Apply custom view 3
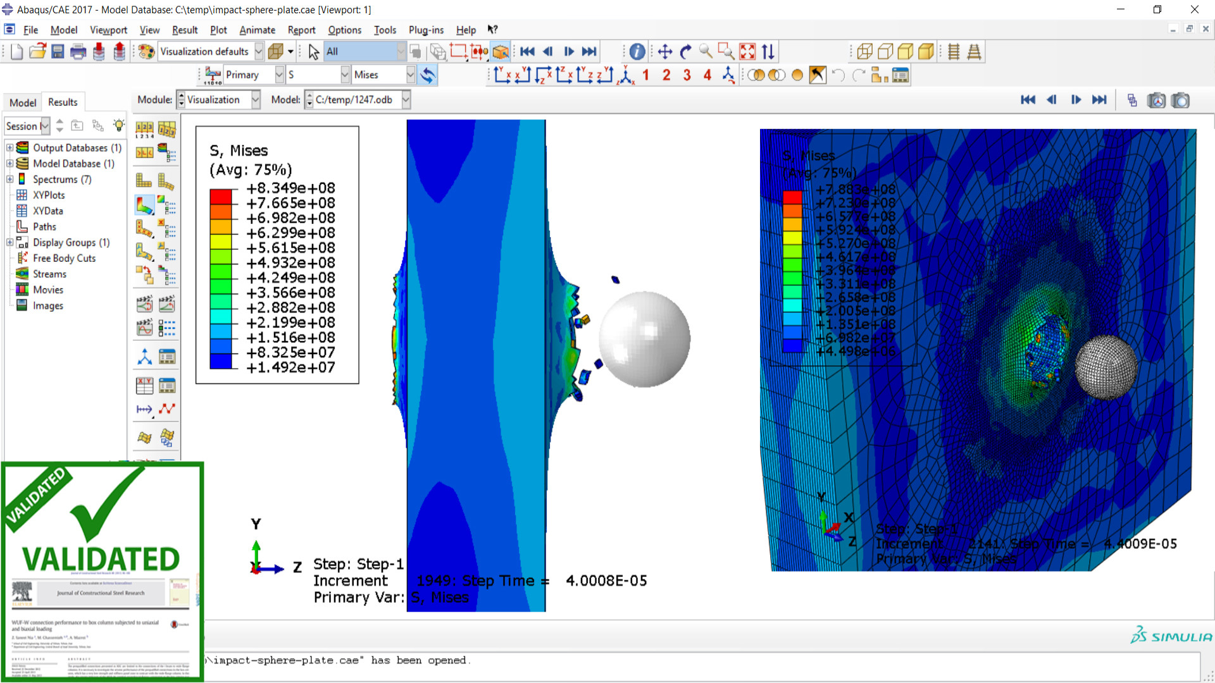The image size is (1215, 683). tap(687, 75)
